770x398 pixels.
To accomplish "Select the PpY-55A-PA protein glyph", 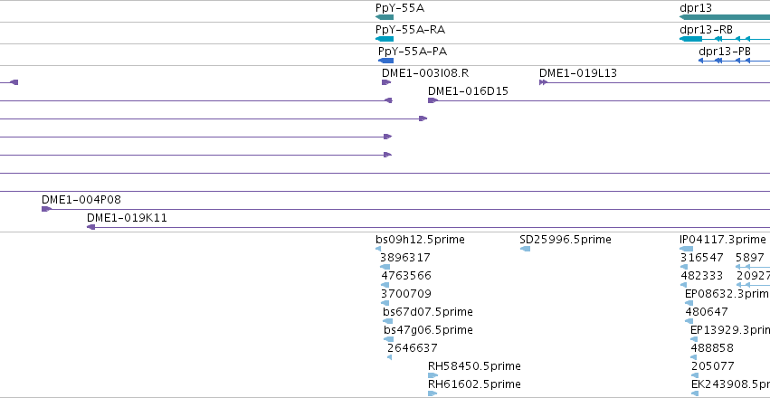I will coord(386,61).
